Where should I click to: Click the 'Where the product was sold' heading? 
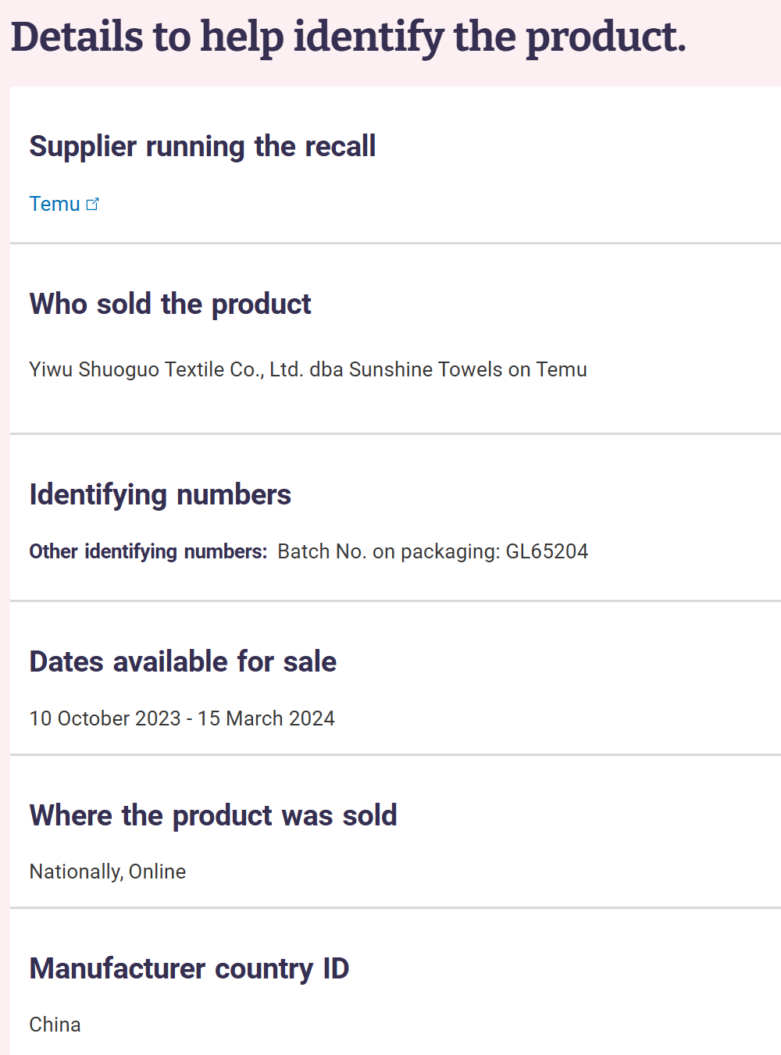coord(213,815)
